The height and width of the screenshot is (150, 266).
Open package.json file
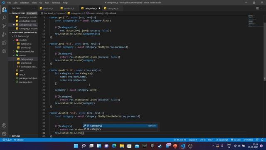point(26,82)
